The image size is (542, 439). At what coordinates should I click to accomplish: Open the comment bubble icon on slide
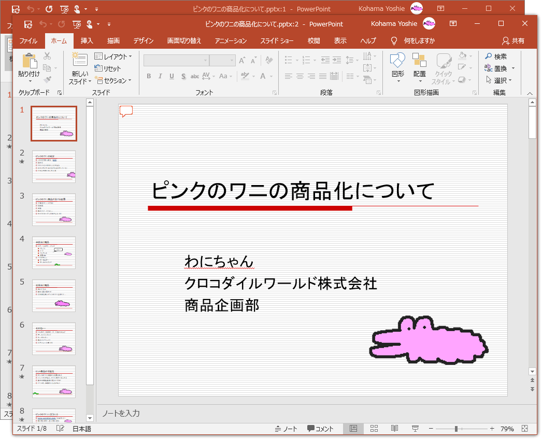(x=126, y=111)
